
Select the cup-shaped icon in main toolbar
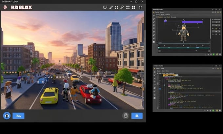105,7
